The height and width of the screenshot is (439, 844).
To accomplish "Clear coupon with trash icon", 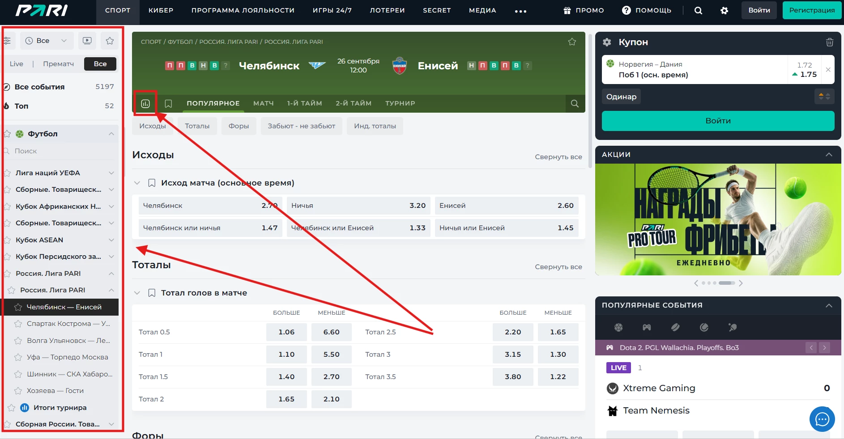I will [829, 42].
